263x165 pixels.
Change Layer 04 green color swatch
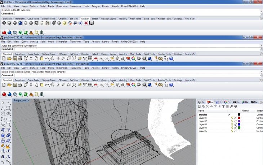(x=239, y=127)
